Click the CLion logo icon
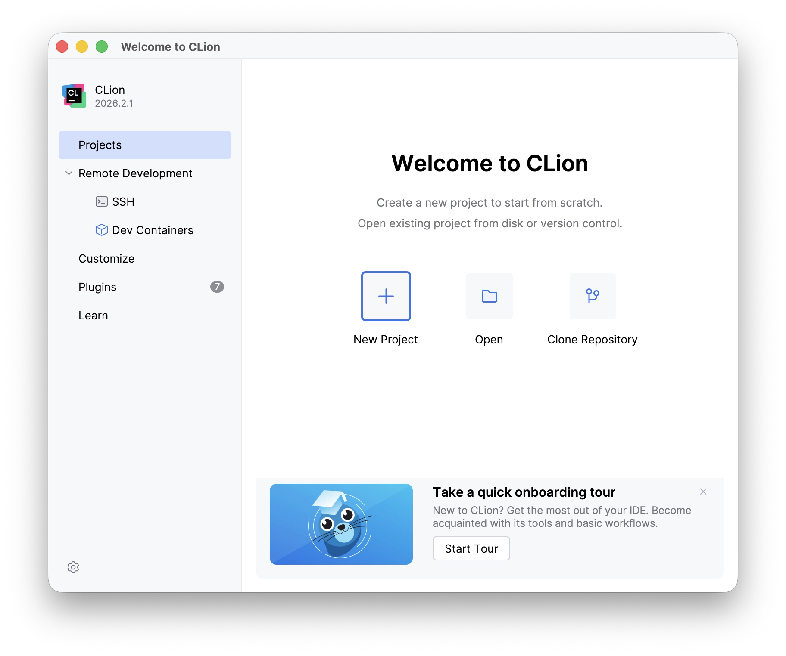The width and height of the screenshot is (786, 656). click(x=74, y=96)
